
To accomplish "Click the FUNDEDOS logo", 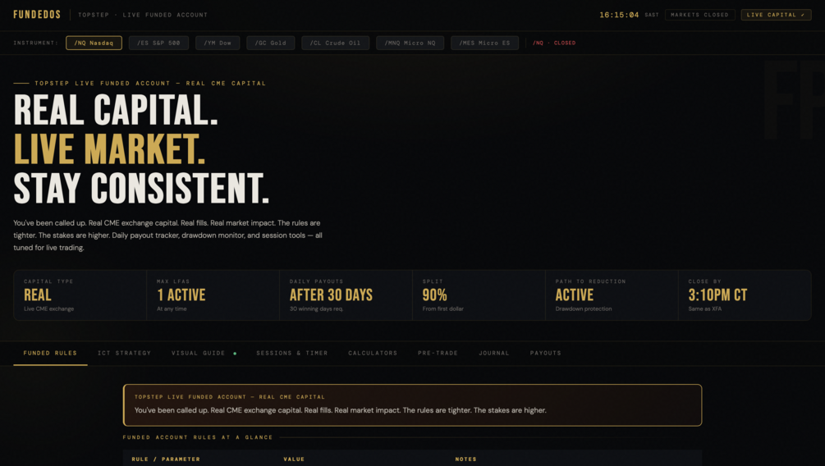I will coord(37,15).
